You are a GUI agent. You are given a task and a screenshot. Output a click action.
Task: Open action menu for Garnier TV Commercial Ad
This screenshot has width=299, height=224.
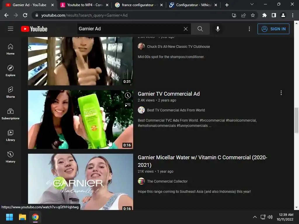click(281, 93)
